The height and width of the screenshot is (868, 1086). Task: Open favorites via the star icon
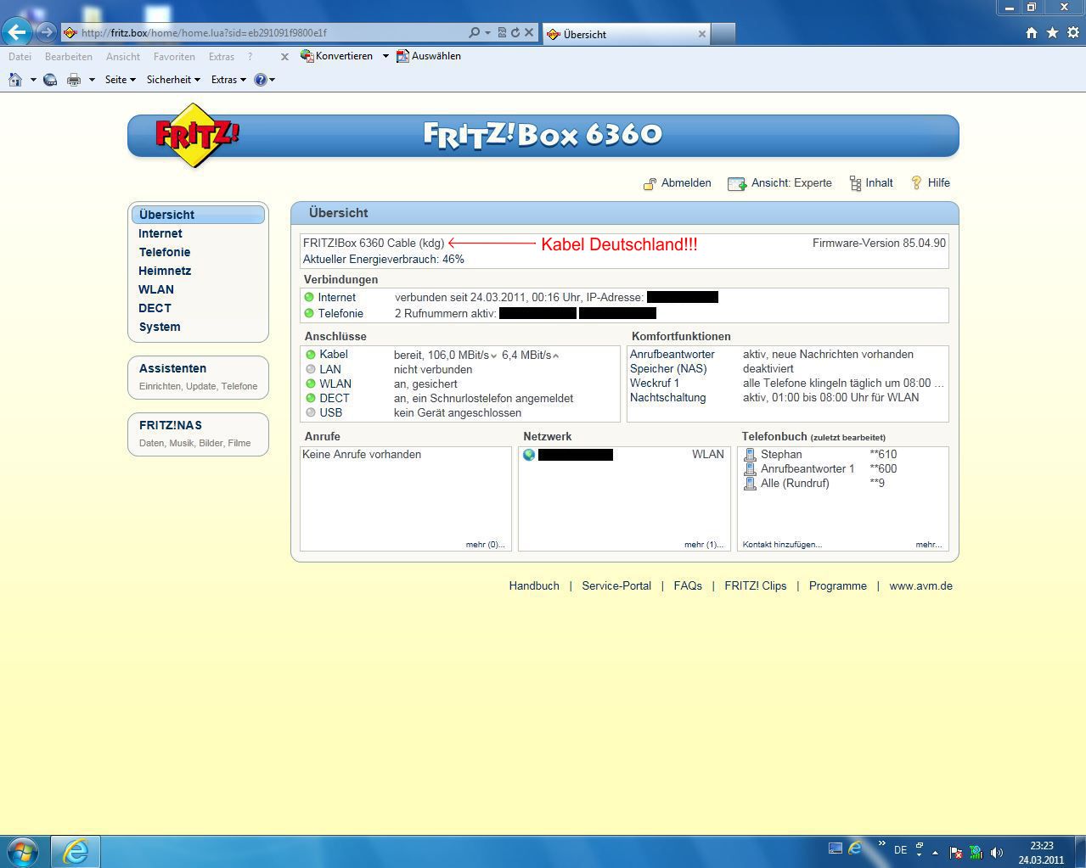[x=1052, y=32]
